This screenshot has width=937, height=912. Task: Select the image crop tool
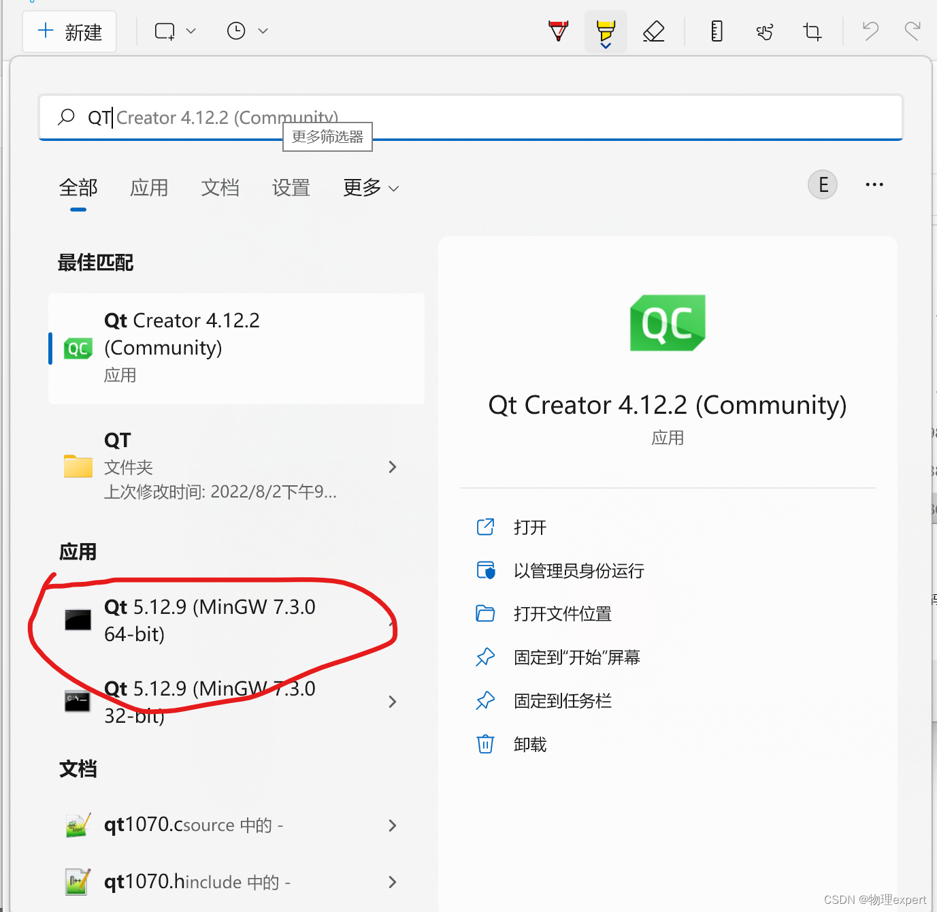click(812, 31)
